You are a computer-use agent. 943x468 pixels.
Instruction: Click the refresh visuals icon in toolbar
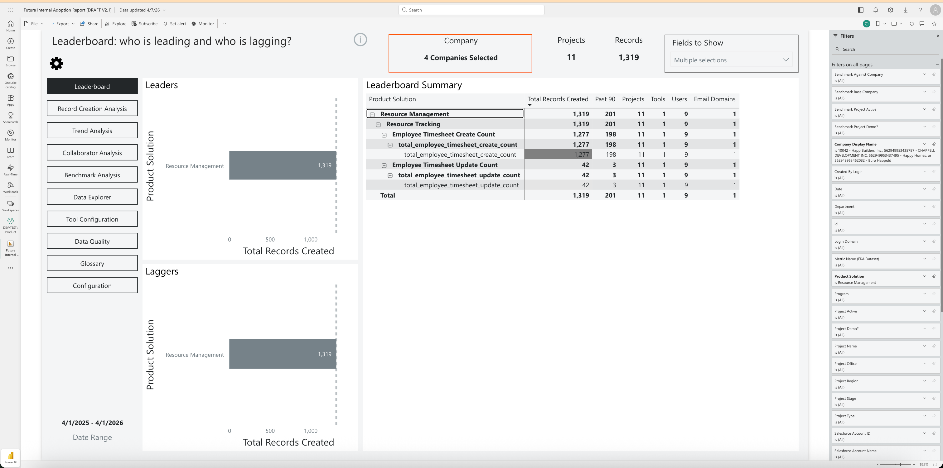tap(912, 24)
